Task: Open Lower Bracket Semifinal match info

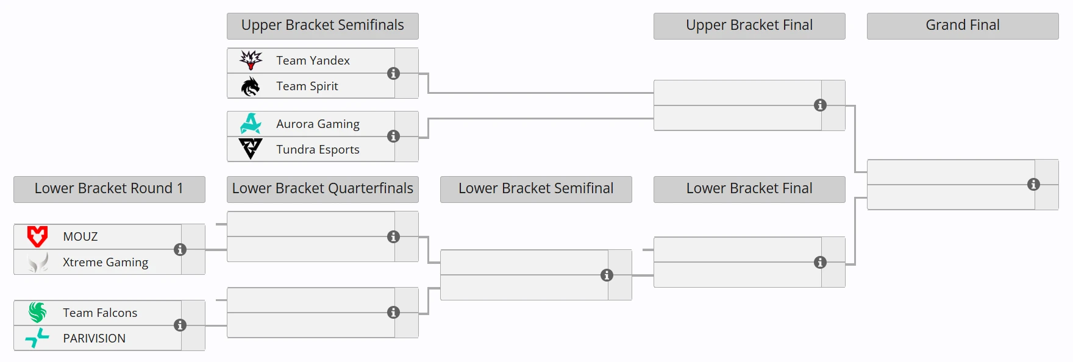Action: pyautogui.click(x=607, y=275)
